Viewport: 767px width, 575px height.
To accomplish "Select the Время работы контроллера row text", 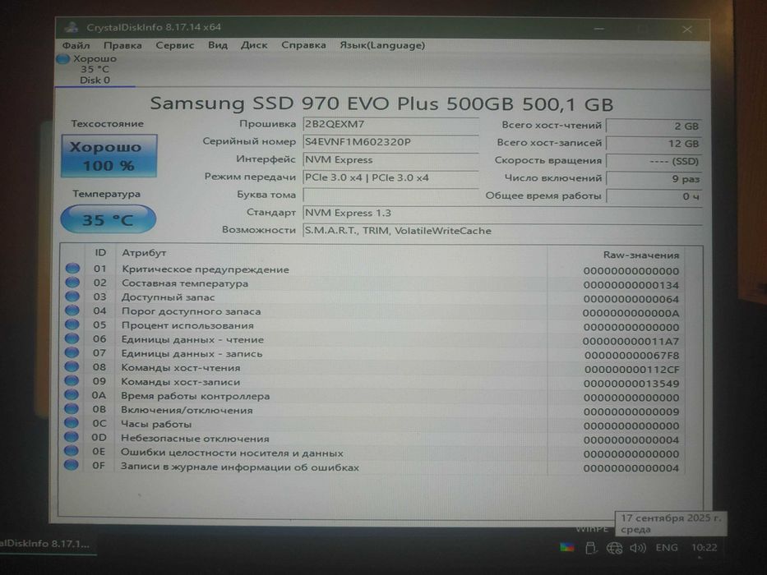I will pos(195,397).
